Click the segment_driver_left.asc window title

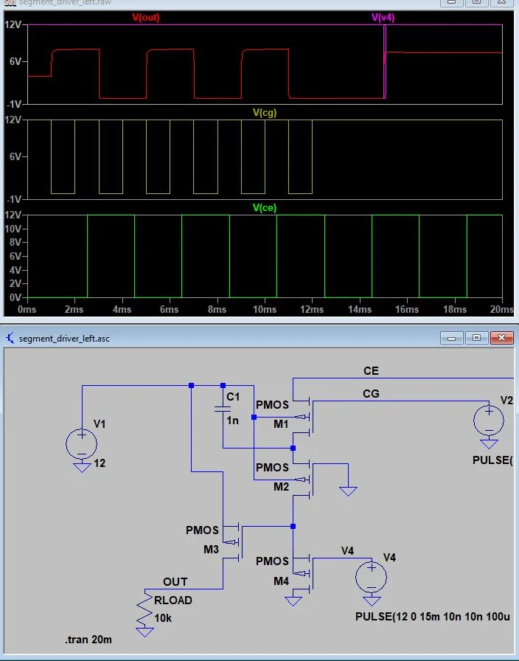[x=64, y=339]
